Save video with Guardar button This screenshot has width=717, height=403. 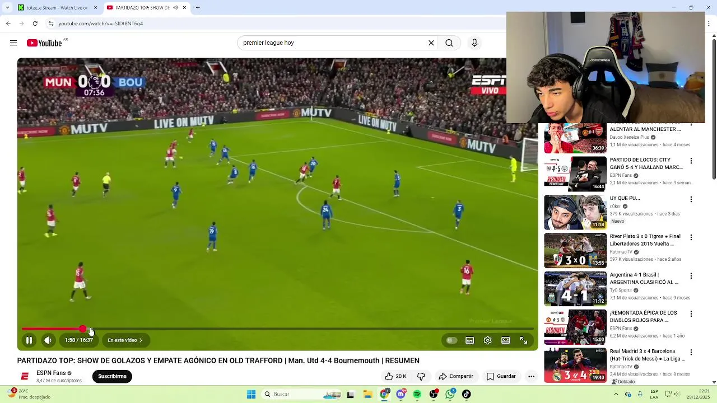[501, 376]
